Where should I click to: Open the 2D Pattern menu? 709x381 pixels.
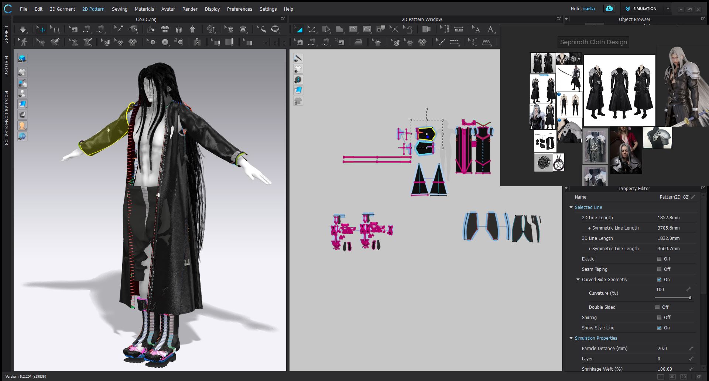coord(93,9)
